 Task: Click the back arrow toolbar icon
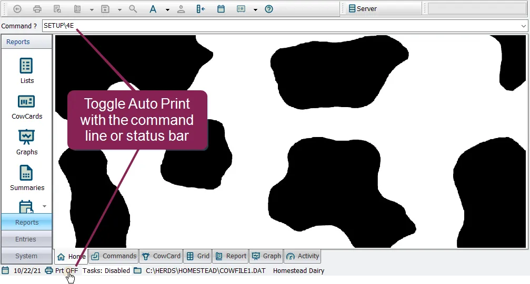(17, 9)
